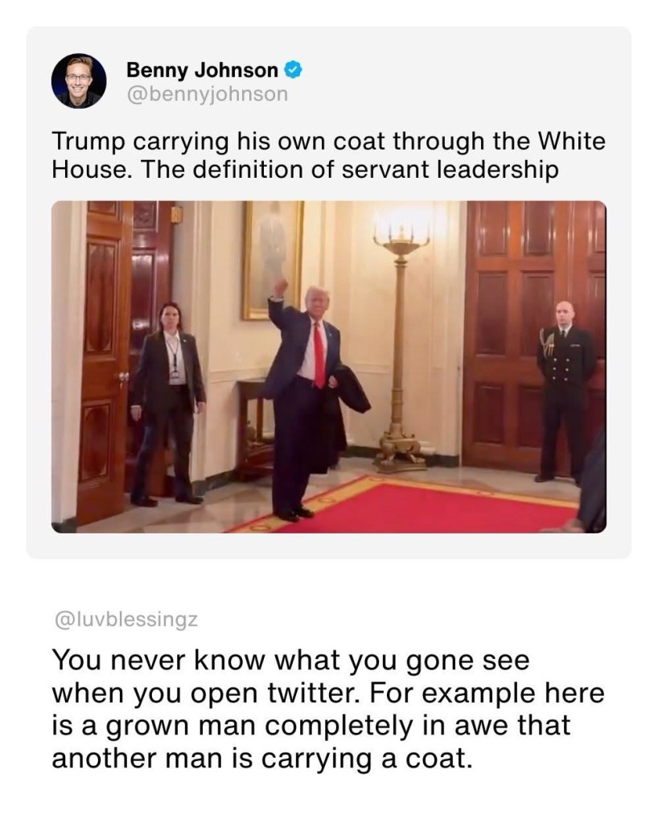Open the Benny Johnson display name

pyautogui.click(x=202, y=70)
